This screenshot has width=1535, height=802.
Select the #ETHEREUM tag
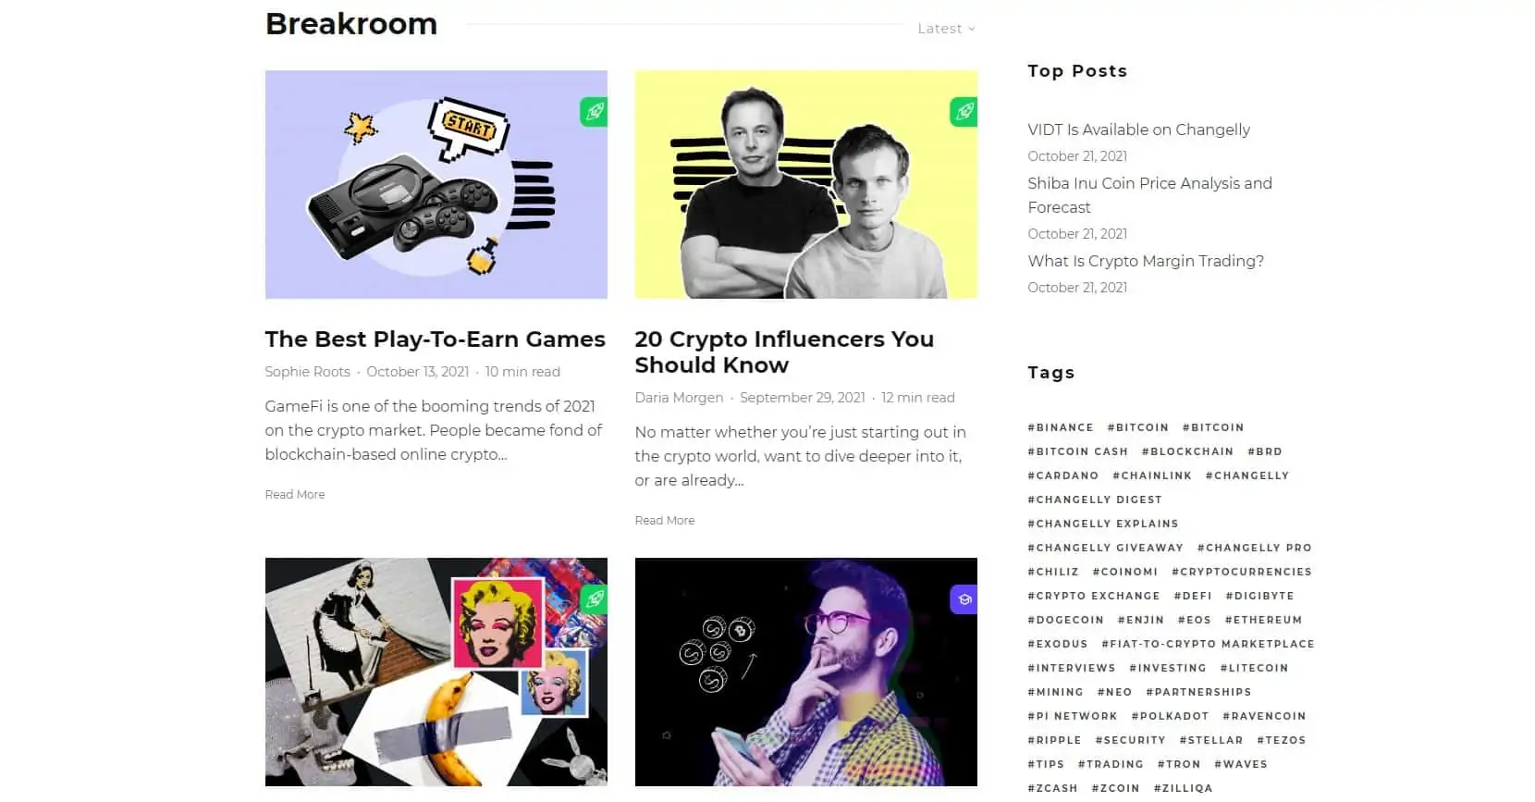tap(1263, 620)
